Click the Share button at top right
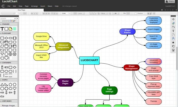This screenshot has width=178, height=107. (170, 1)
